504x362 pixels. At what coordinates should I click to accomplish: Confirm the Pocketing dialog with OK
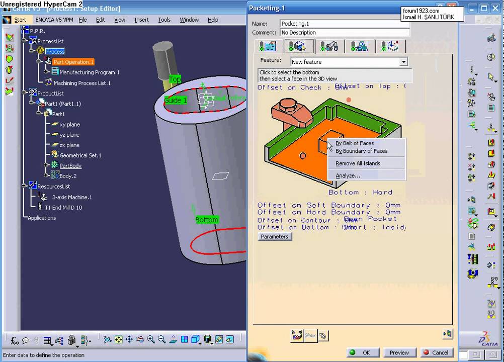pyautogui.click(x=363, y=352)
